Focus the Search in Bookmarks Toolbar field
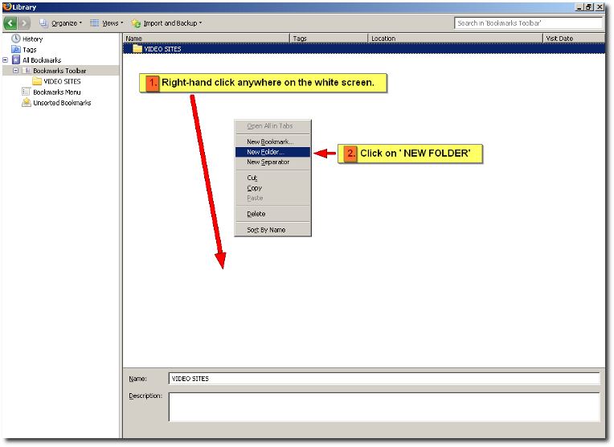 [x=528, y=23]
